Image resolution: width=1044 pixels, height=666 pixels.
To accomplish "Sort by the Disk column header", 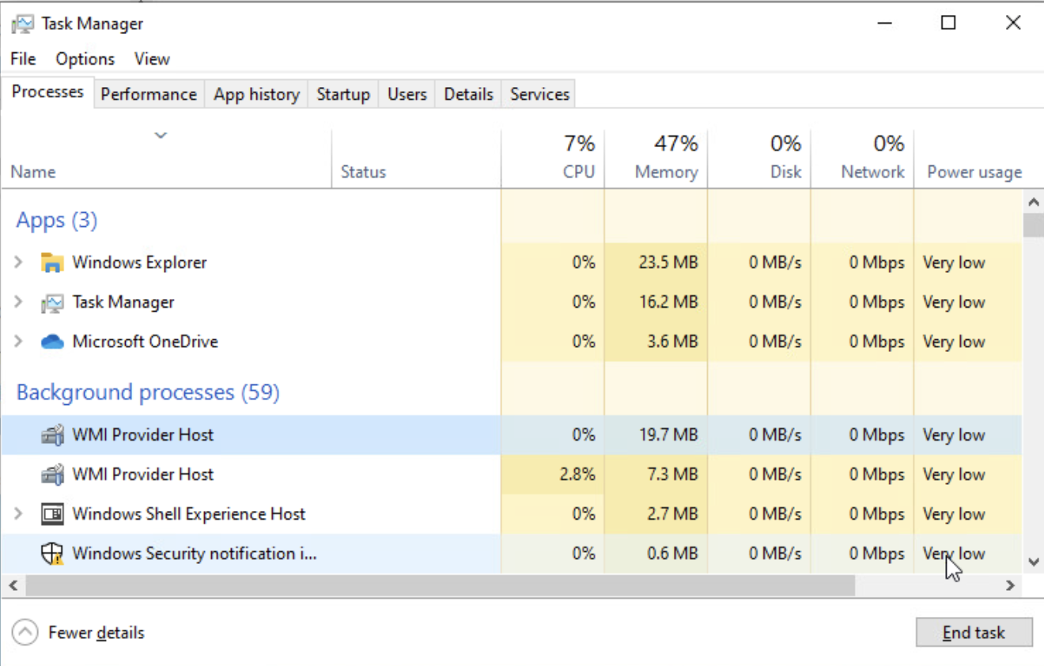I will click(x=759, y=159).
